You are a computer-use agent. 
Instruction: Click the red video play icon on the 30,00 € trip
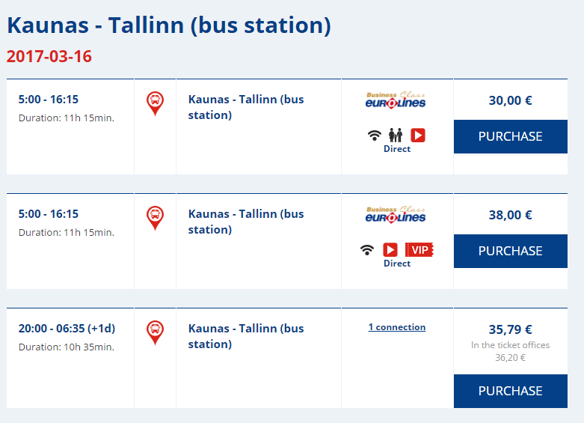click(418, 135)
